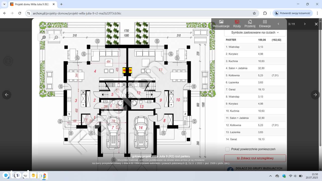Open the Chrome three-dot menu
This screenshot has width=322, height=181.
point(317,13)
